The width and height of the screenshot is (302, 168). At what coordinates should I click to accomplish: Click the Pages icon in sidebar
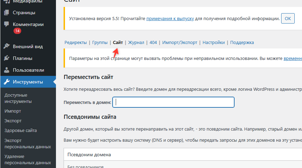(7, 13)
